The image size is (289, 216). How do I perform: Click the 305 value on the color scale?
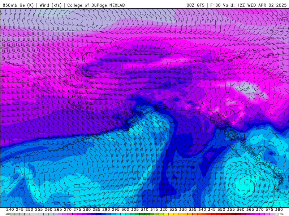[135, 210]
